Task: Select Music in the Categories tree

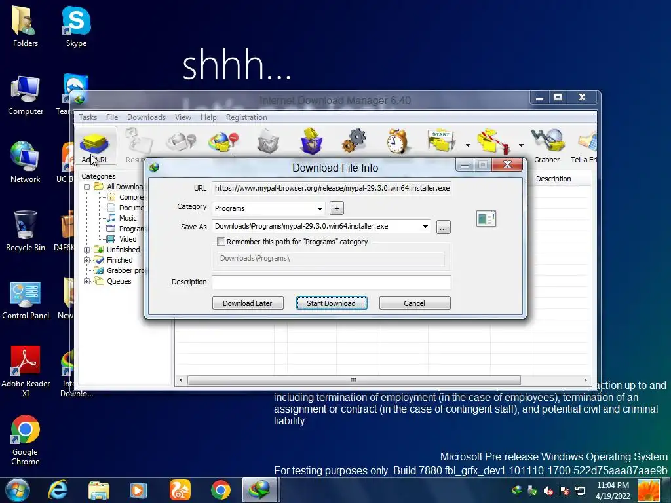Action: coord(128,218)
